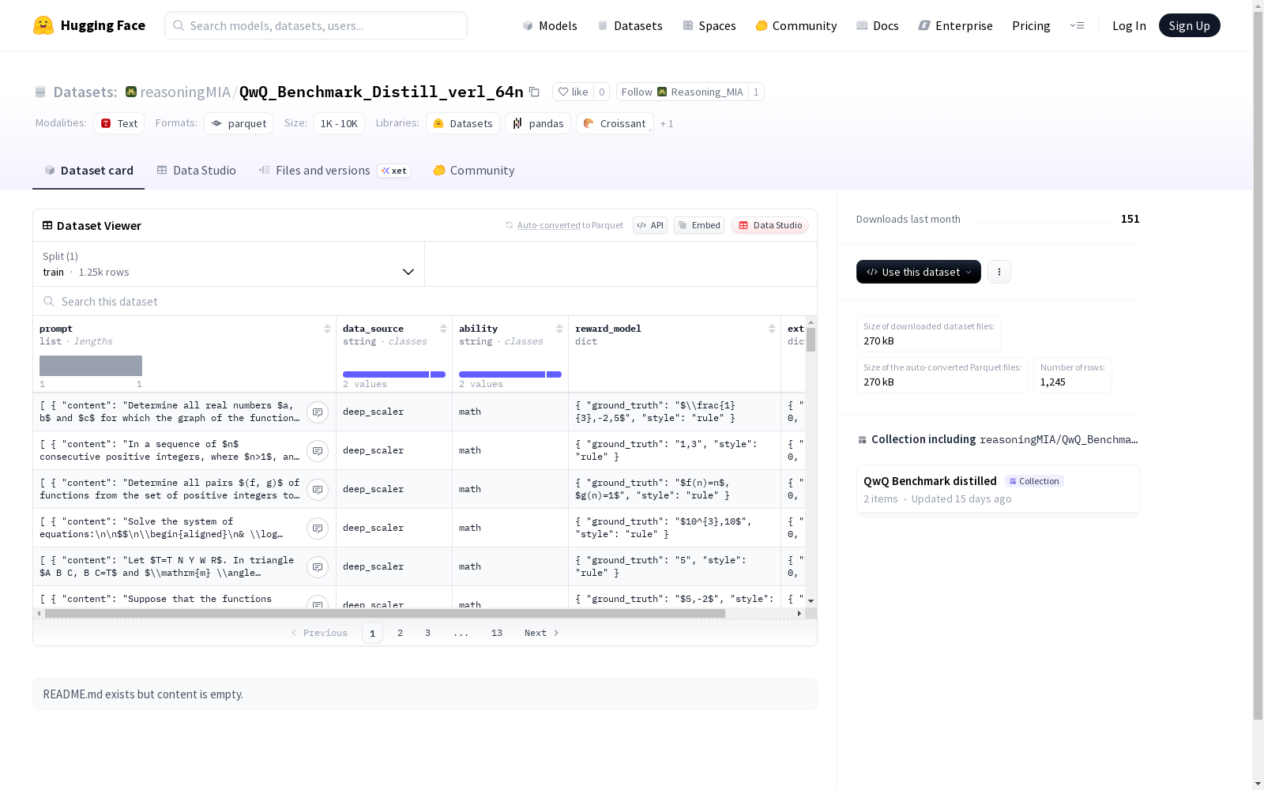Select the pandas library tag
The height and width of the screenshot is (790, 1264).
tap(538, 123)
